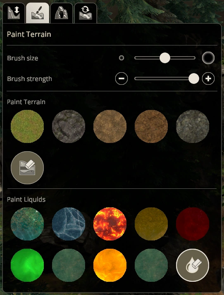Click the Brush strength slider handle
The width and height of the screenshot is (224, 295).
click(194, 79)
